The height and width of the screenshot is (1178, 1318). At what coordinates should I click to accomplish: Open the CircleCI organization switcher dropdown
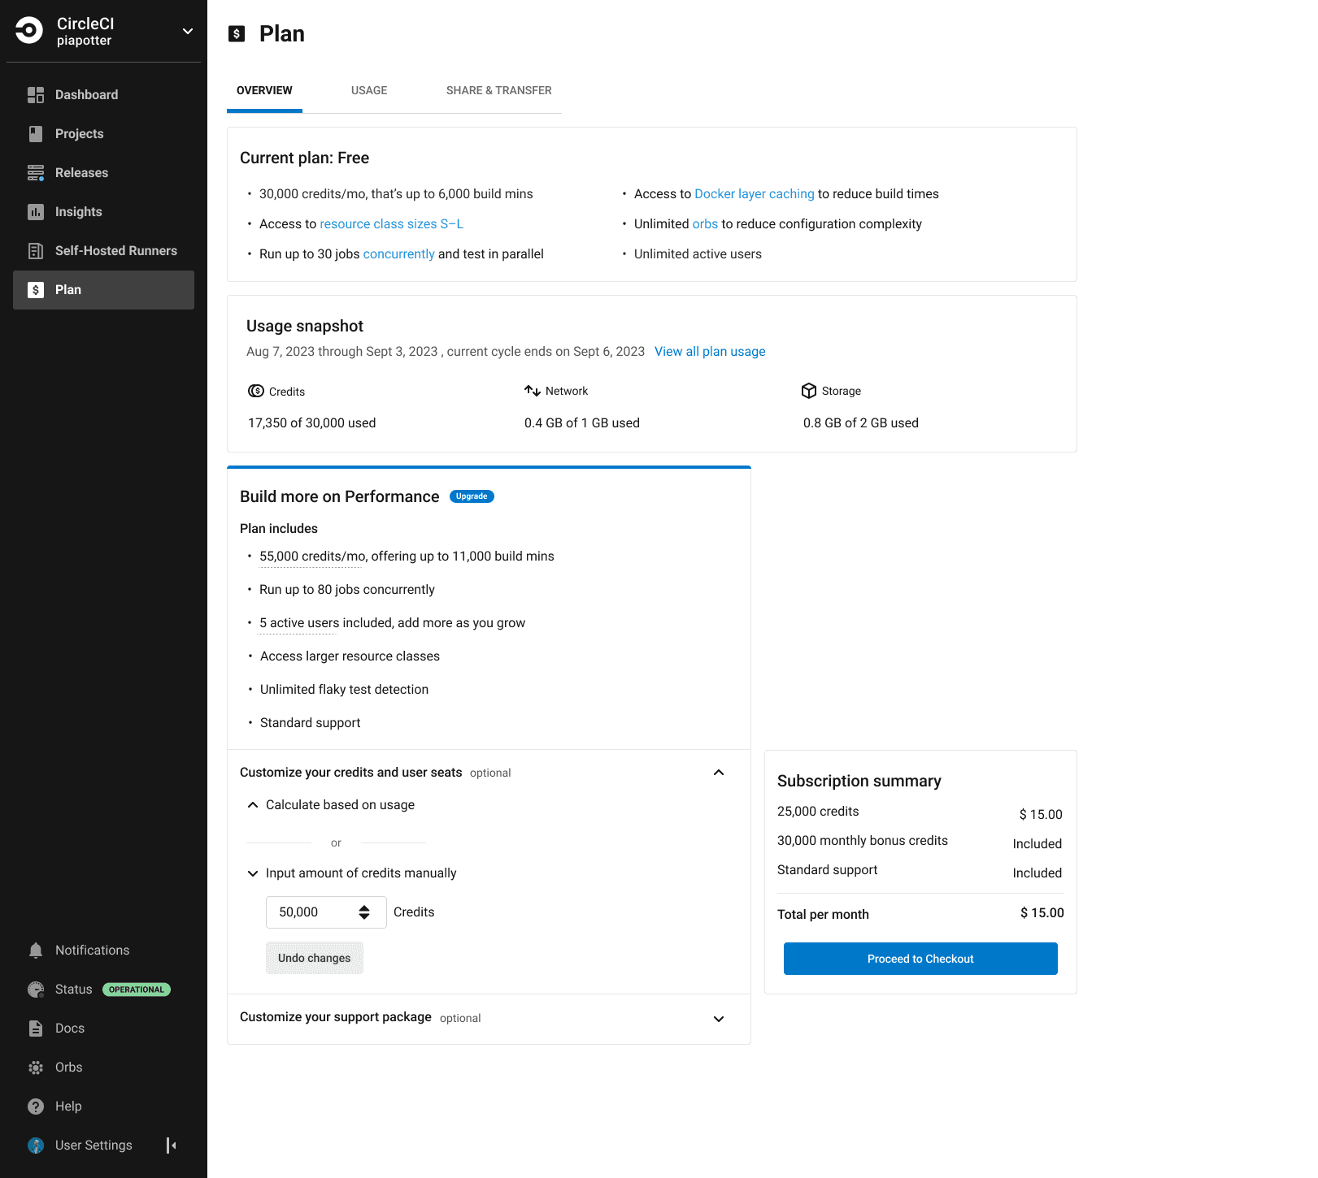point(188,32)
